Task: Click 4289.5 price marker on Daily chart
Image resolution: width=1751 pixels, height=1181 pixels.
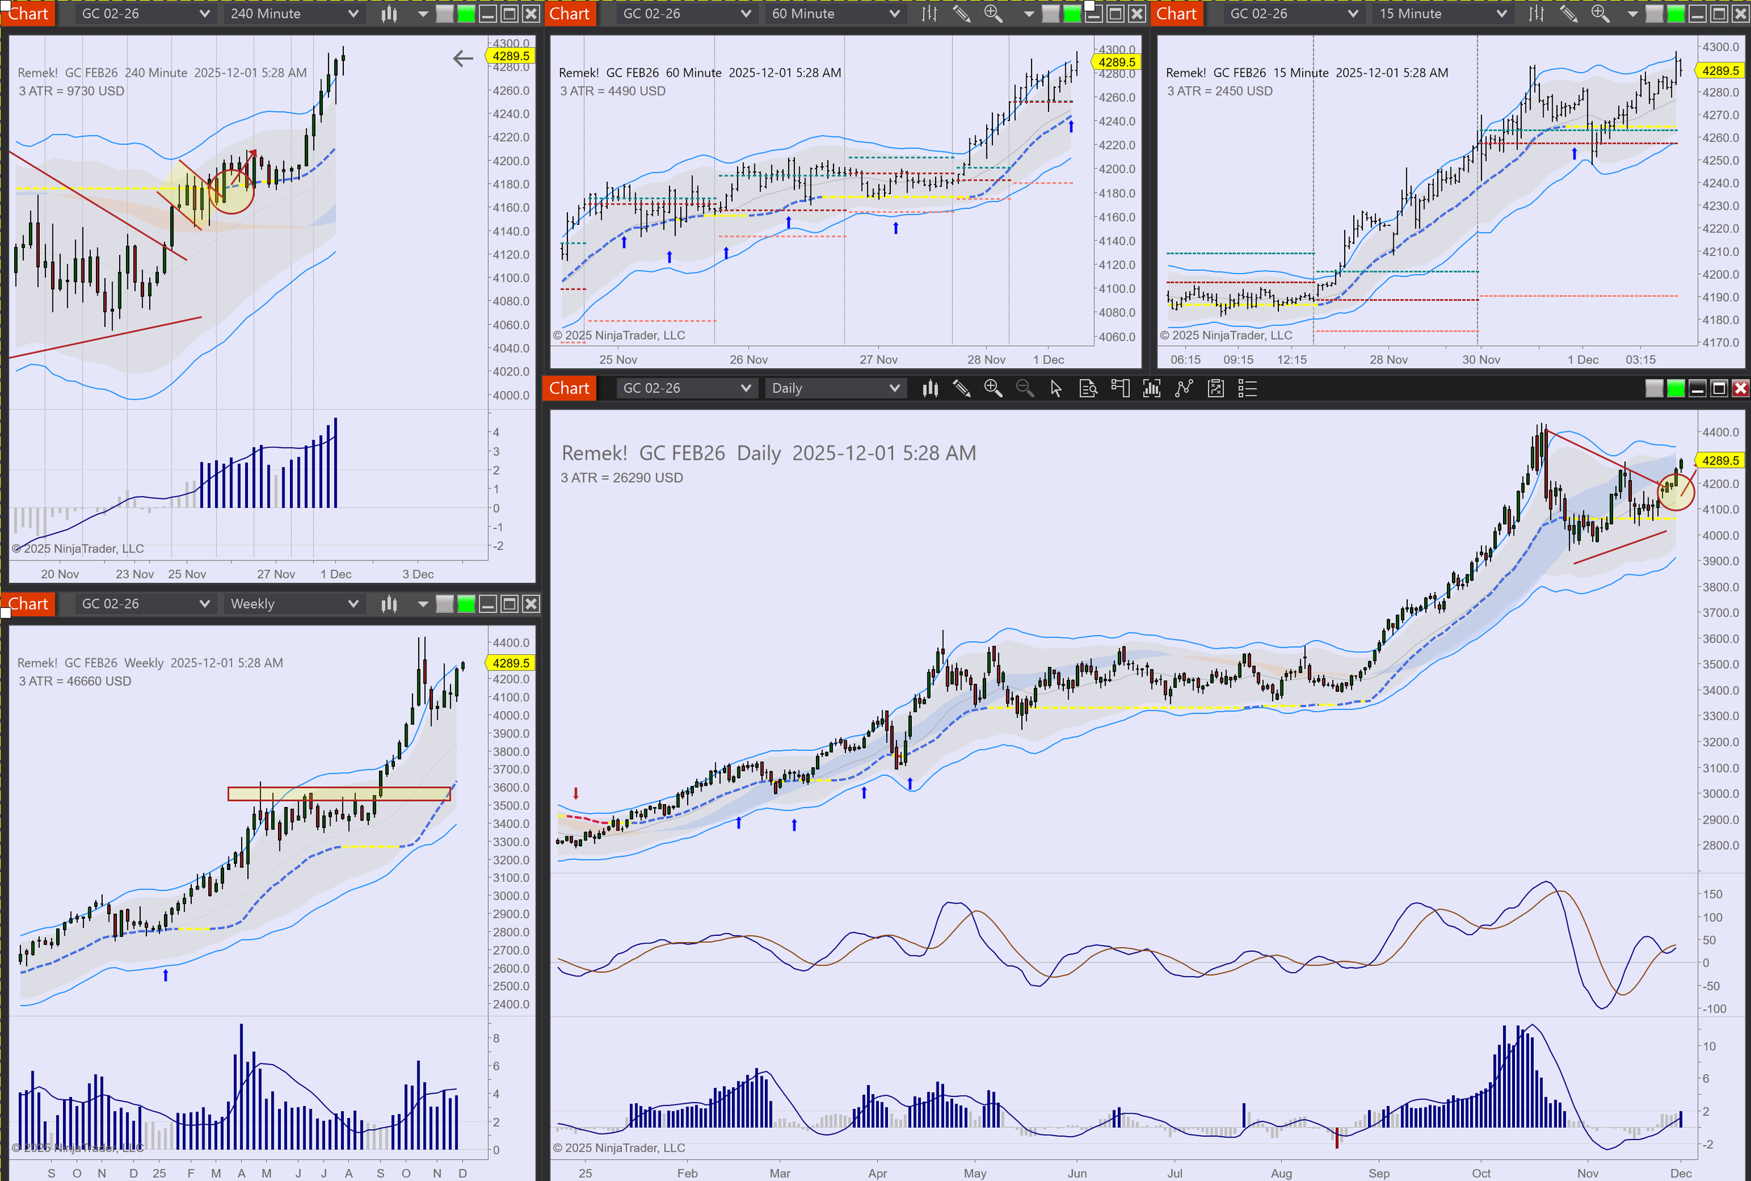Action: pos(1720,460)
